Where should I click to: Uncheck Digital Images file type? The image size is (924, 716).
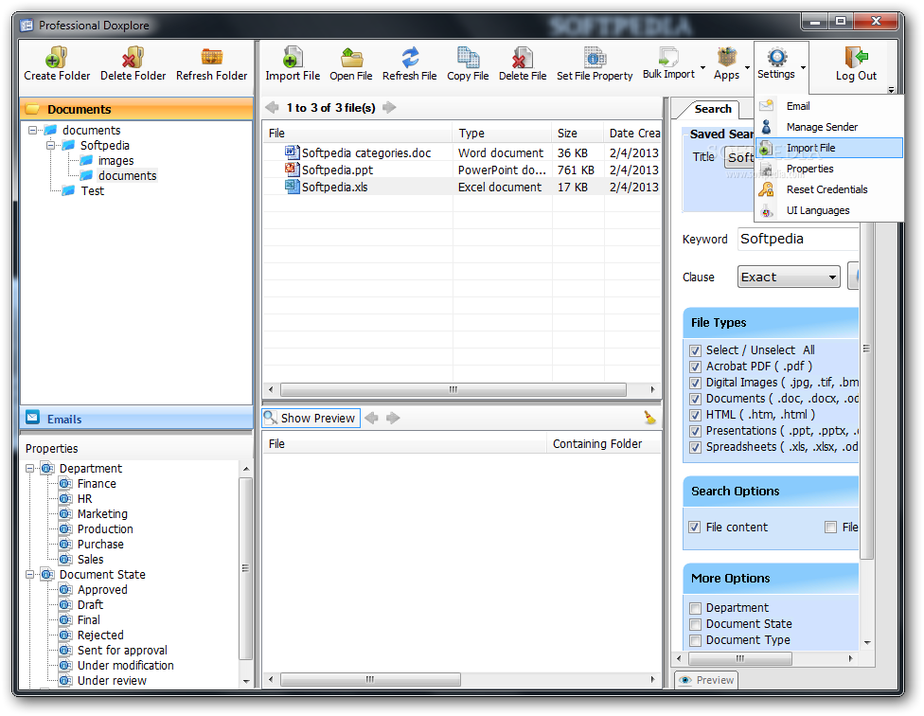695,383
